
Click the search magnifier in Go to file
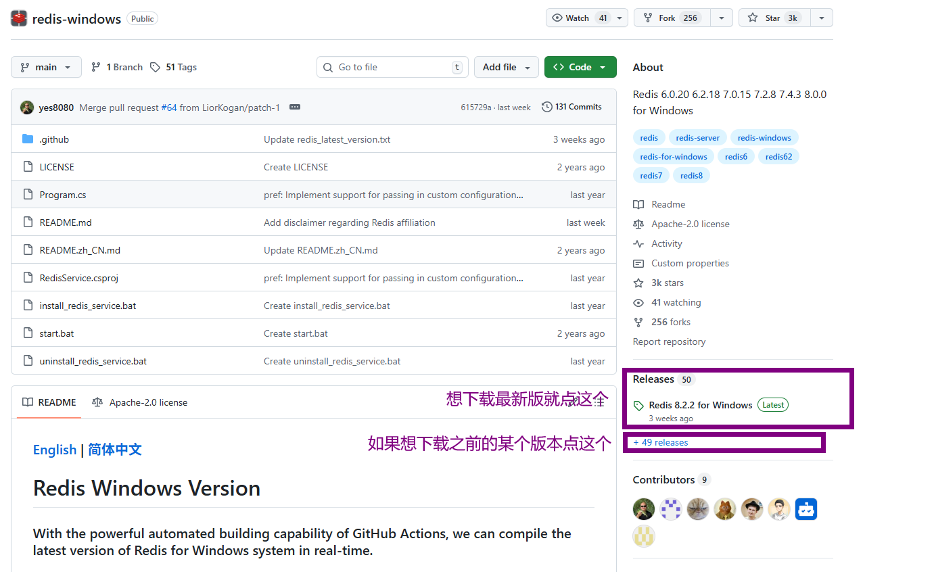tap(328, 67)
